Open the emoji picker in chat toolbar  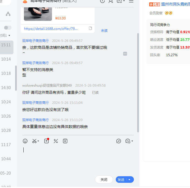25,141
